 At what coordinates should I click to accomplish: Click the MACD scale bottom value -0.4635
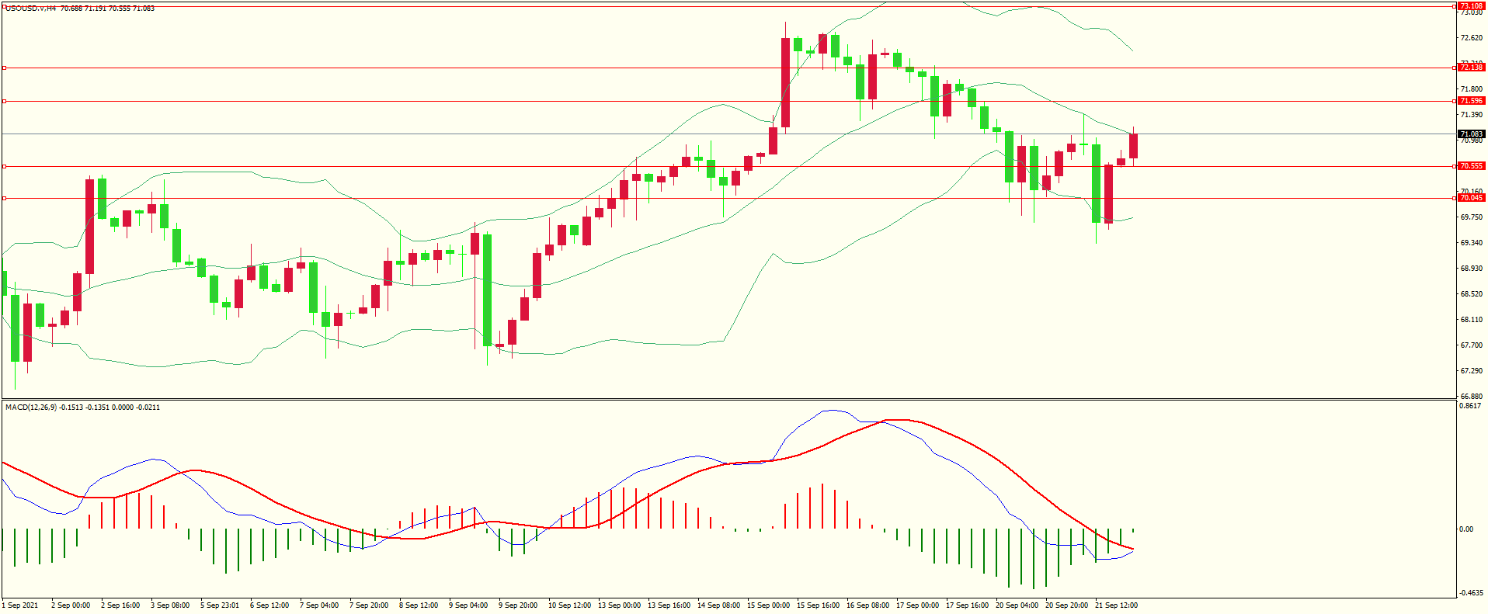click(x=1471, y=593)
